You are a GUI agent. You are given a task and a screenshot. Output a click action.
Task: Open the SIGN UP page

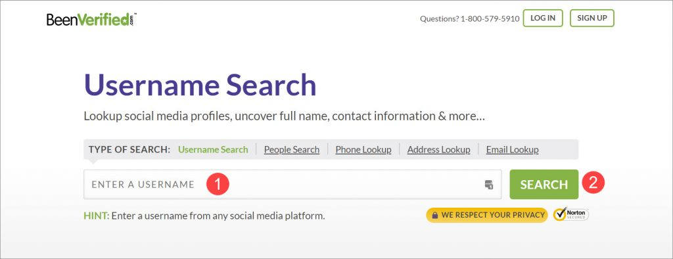tap(592, 18)
